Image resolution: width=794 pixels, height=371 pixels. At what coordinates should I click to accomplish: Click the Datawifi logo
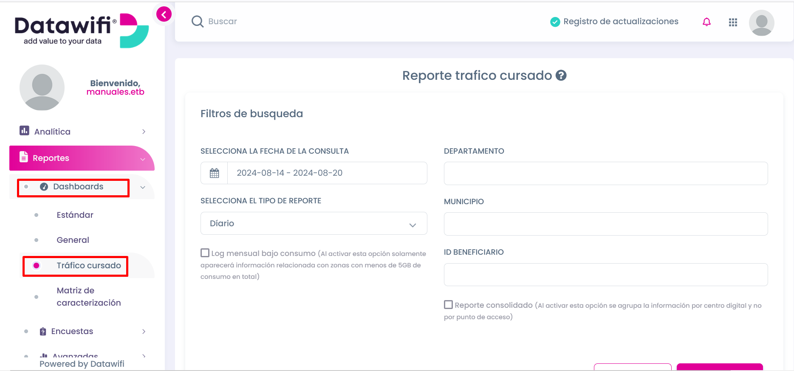[x=82, y=31]
